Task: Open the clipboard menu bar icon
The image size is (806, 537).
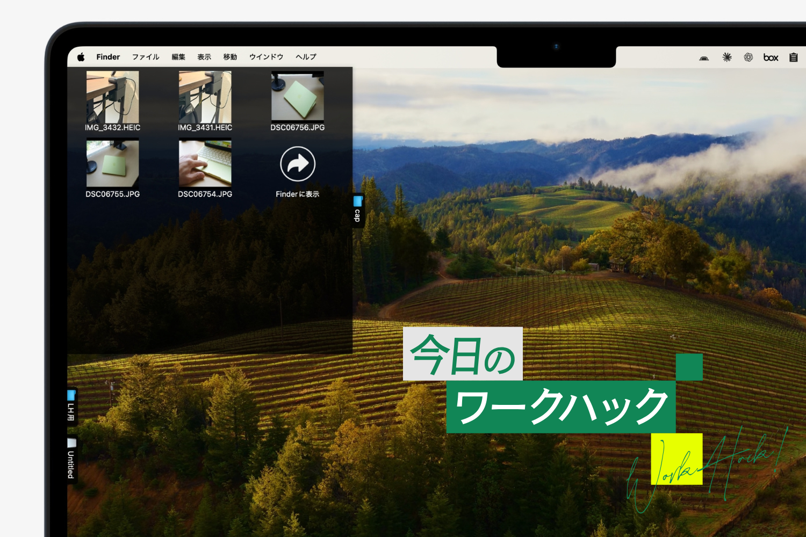Action: click(x=794, y=57)
